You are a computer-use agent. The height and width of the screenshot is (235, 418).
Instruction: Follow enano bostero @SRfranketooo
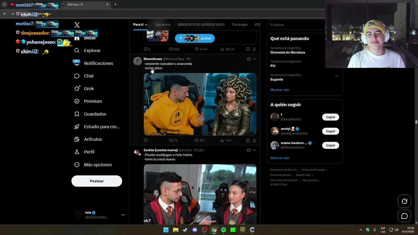[x=330, y=145]
